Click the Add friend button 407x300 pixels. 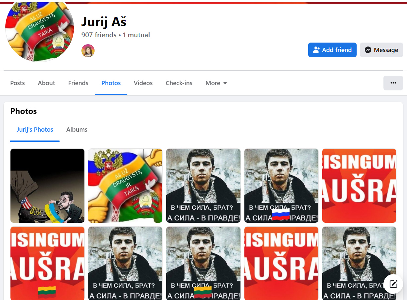coord(332,50)
